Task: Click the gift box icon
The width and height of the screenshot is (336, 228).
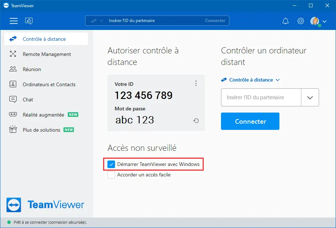Action: pyautogui.click(x=13, y=129)
